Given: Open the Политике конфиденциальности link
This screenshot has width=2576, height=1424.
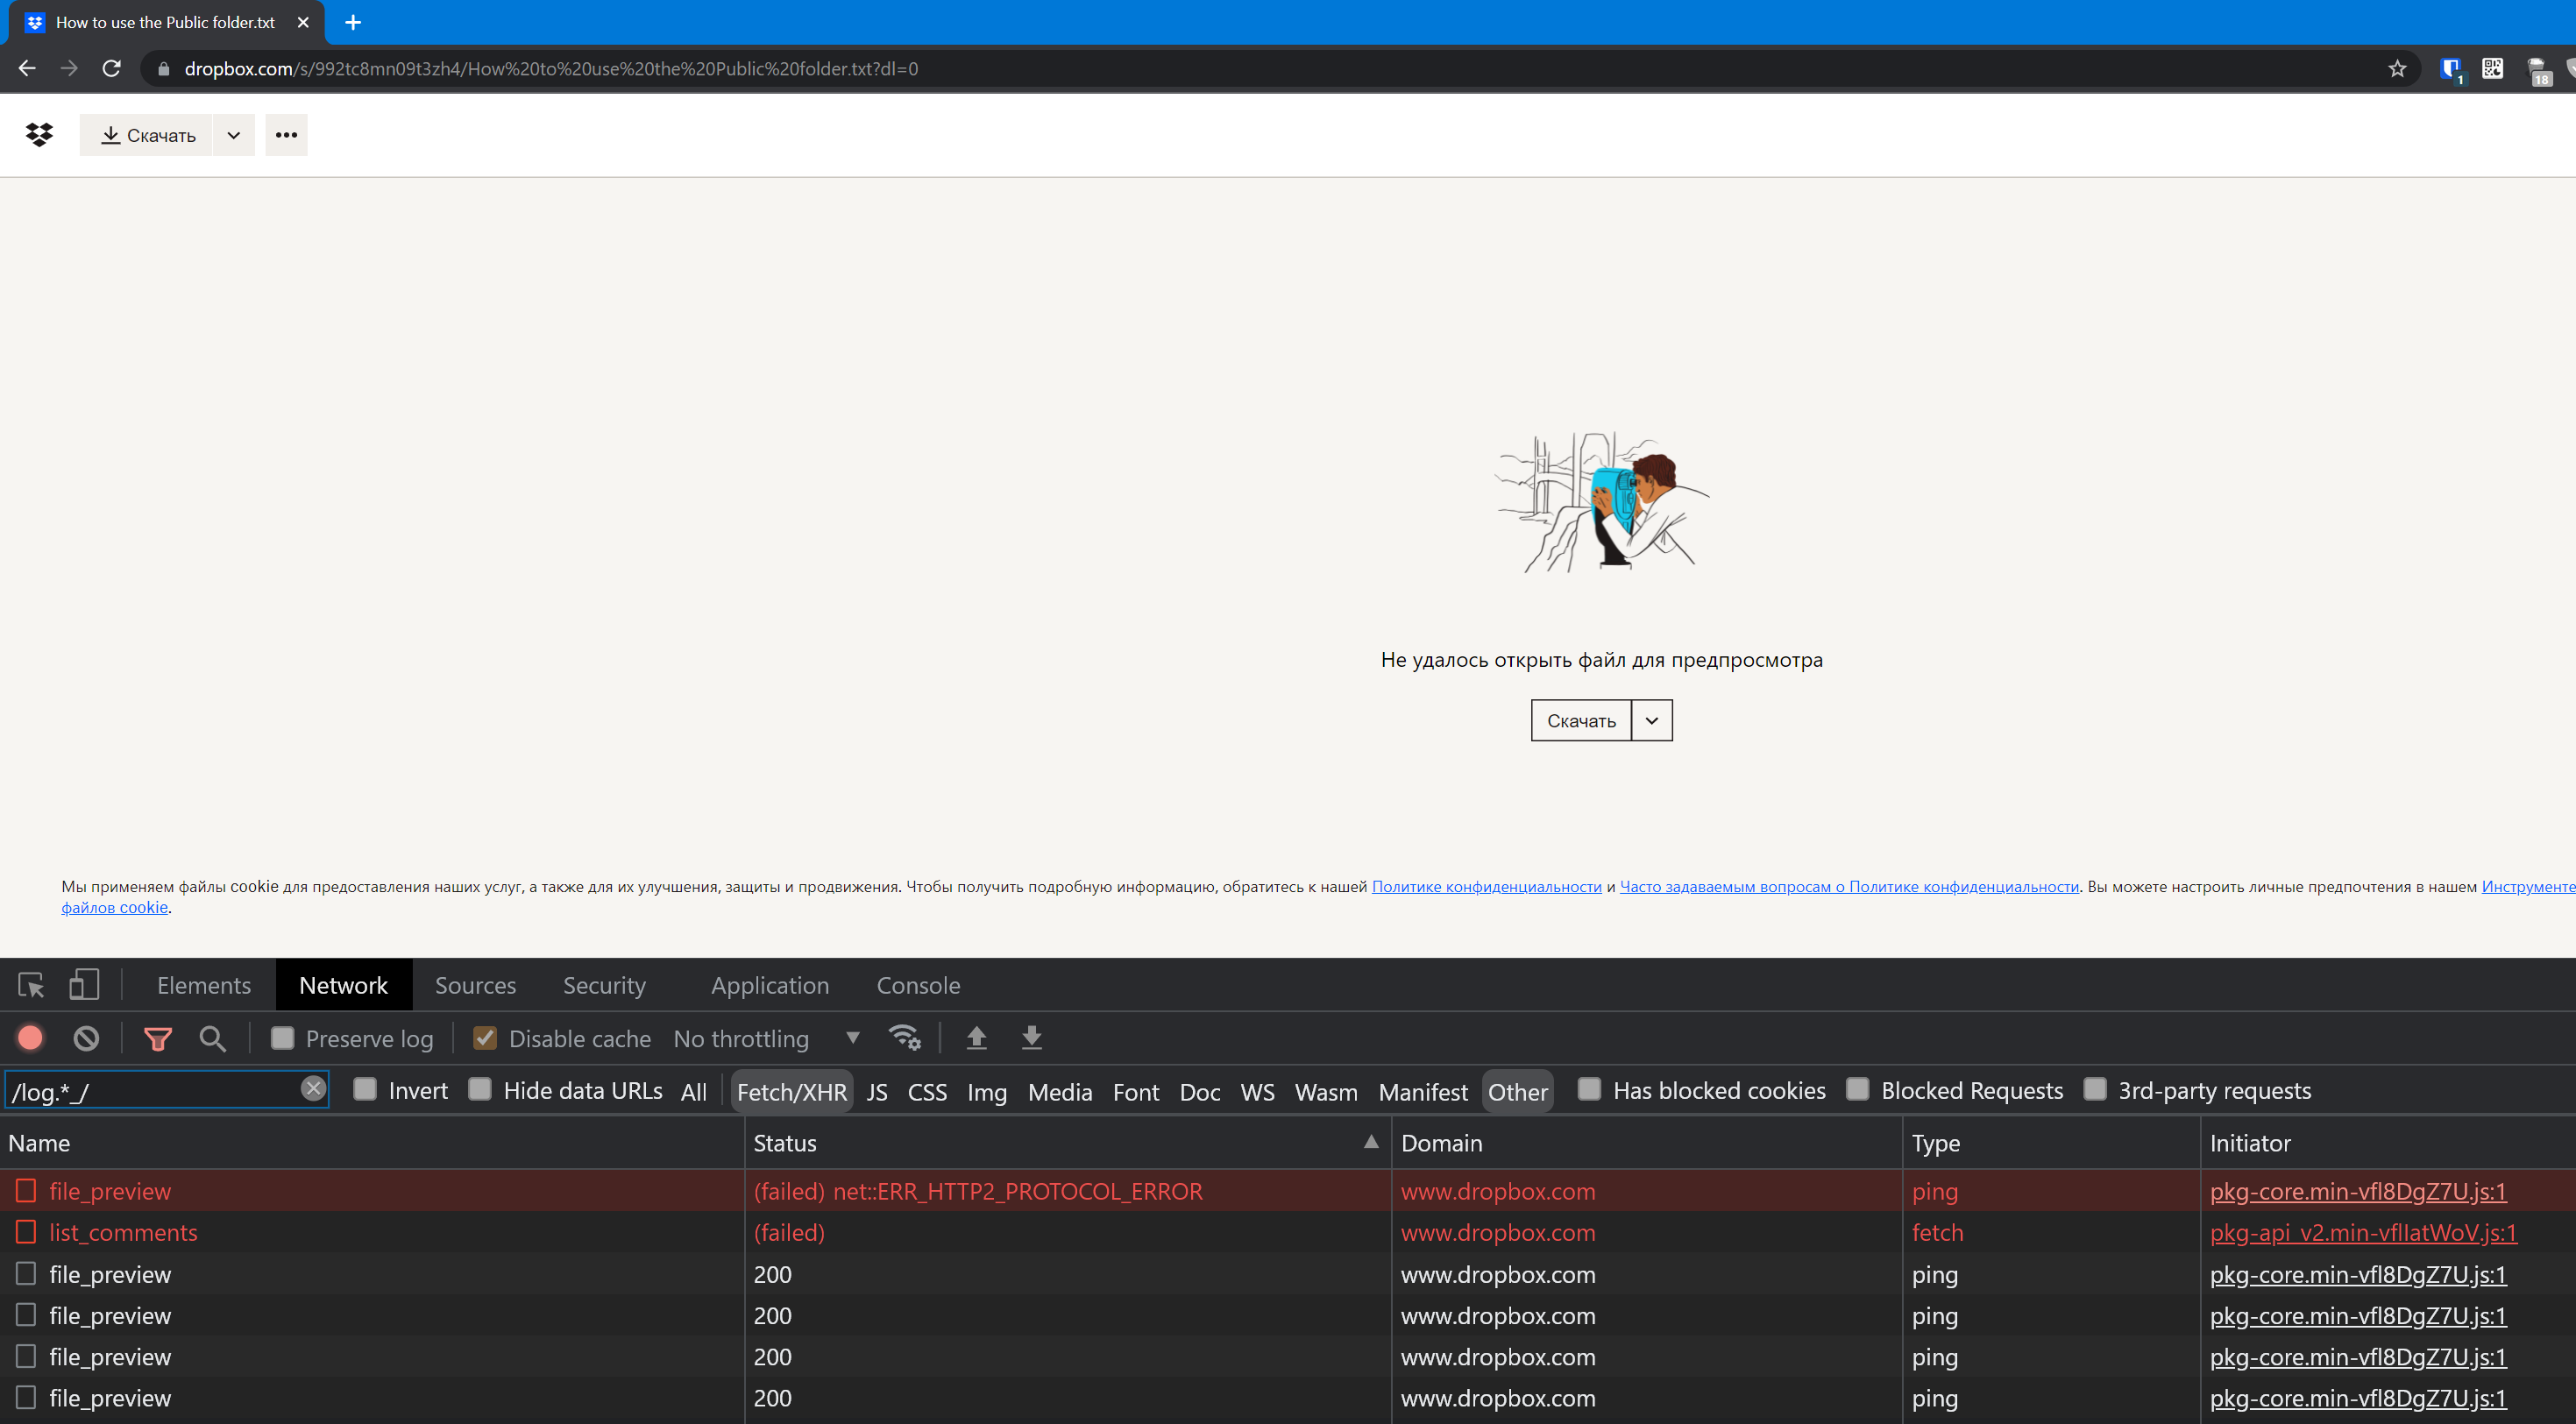Looking at the screenshot, I should coord(1485,886).
